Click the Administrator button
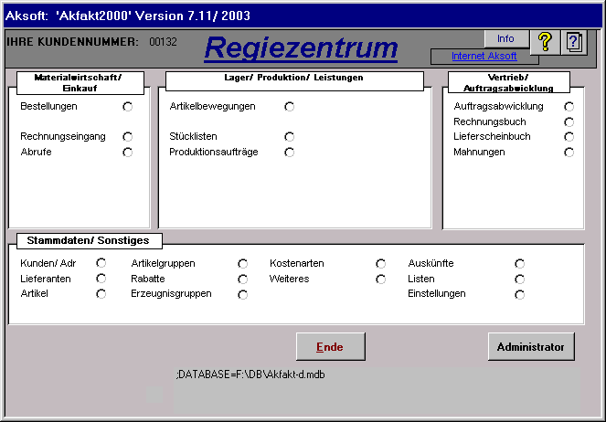 [x=531, y=347]
